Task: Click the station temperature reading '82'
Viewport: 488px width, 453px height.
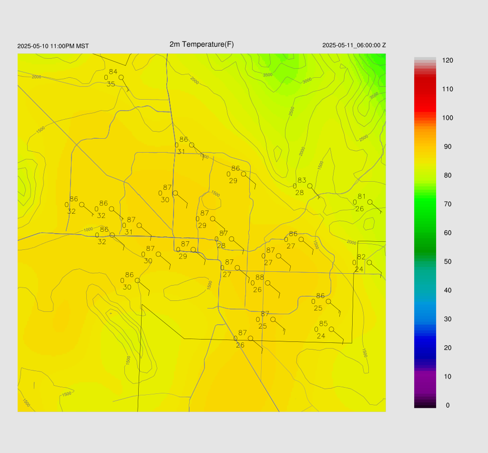Action: 361,257
